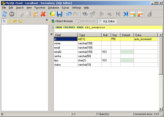The image size is (164, 117).
Task: Select the 'id' field cell
Action: (x=66, y=39)
